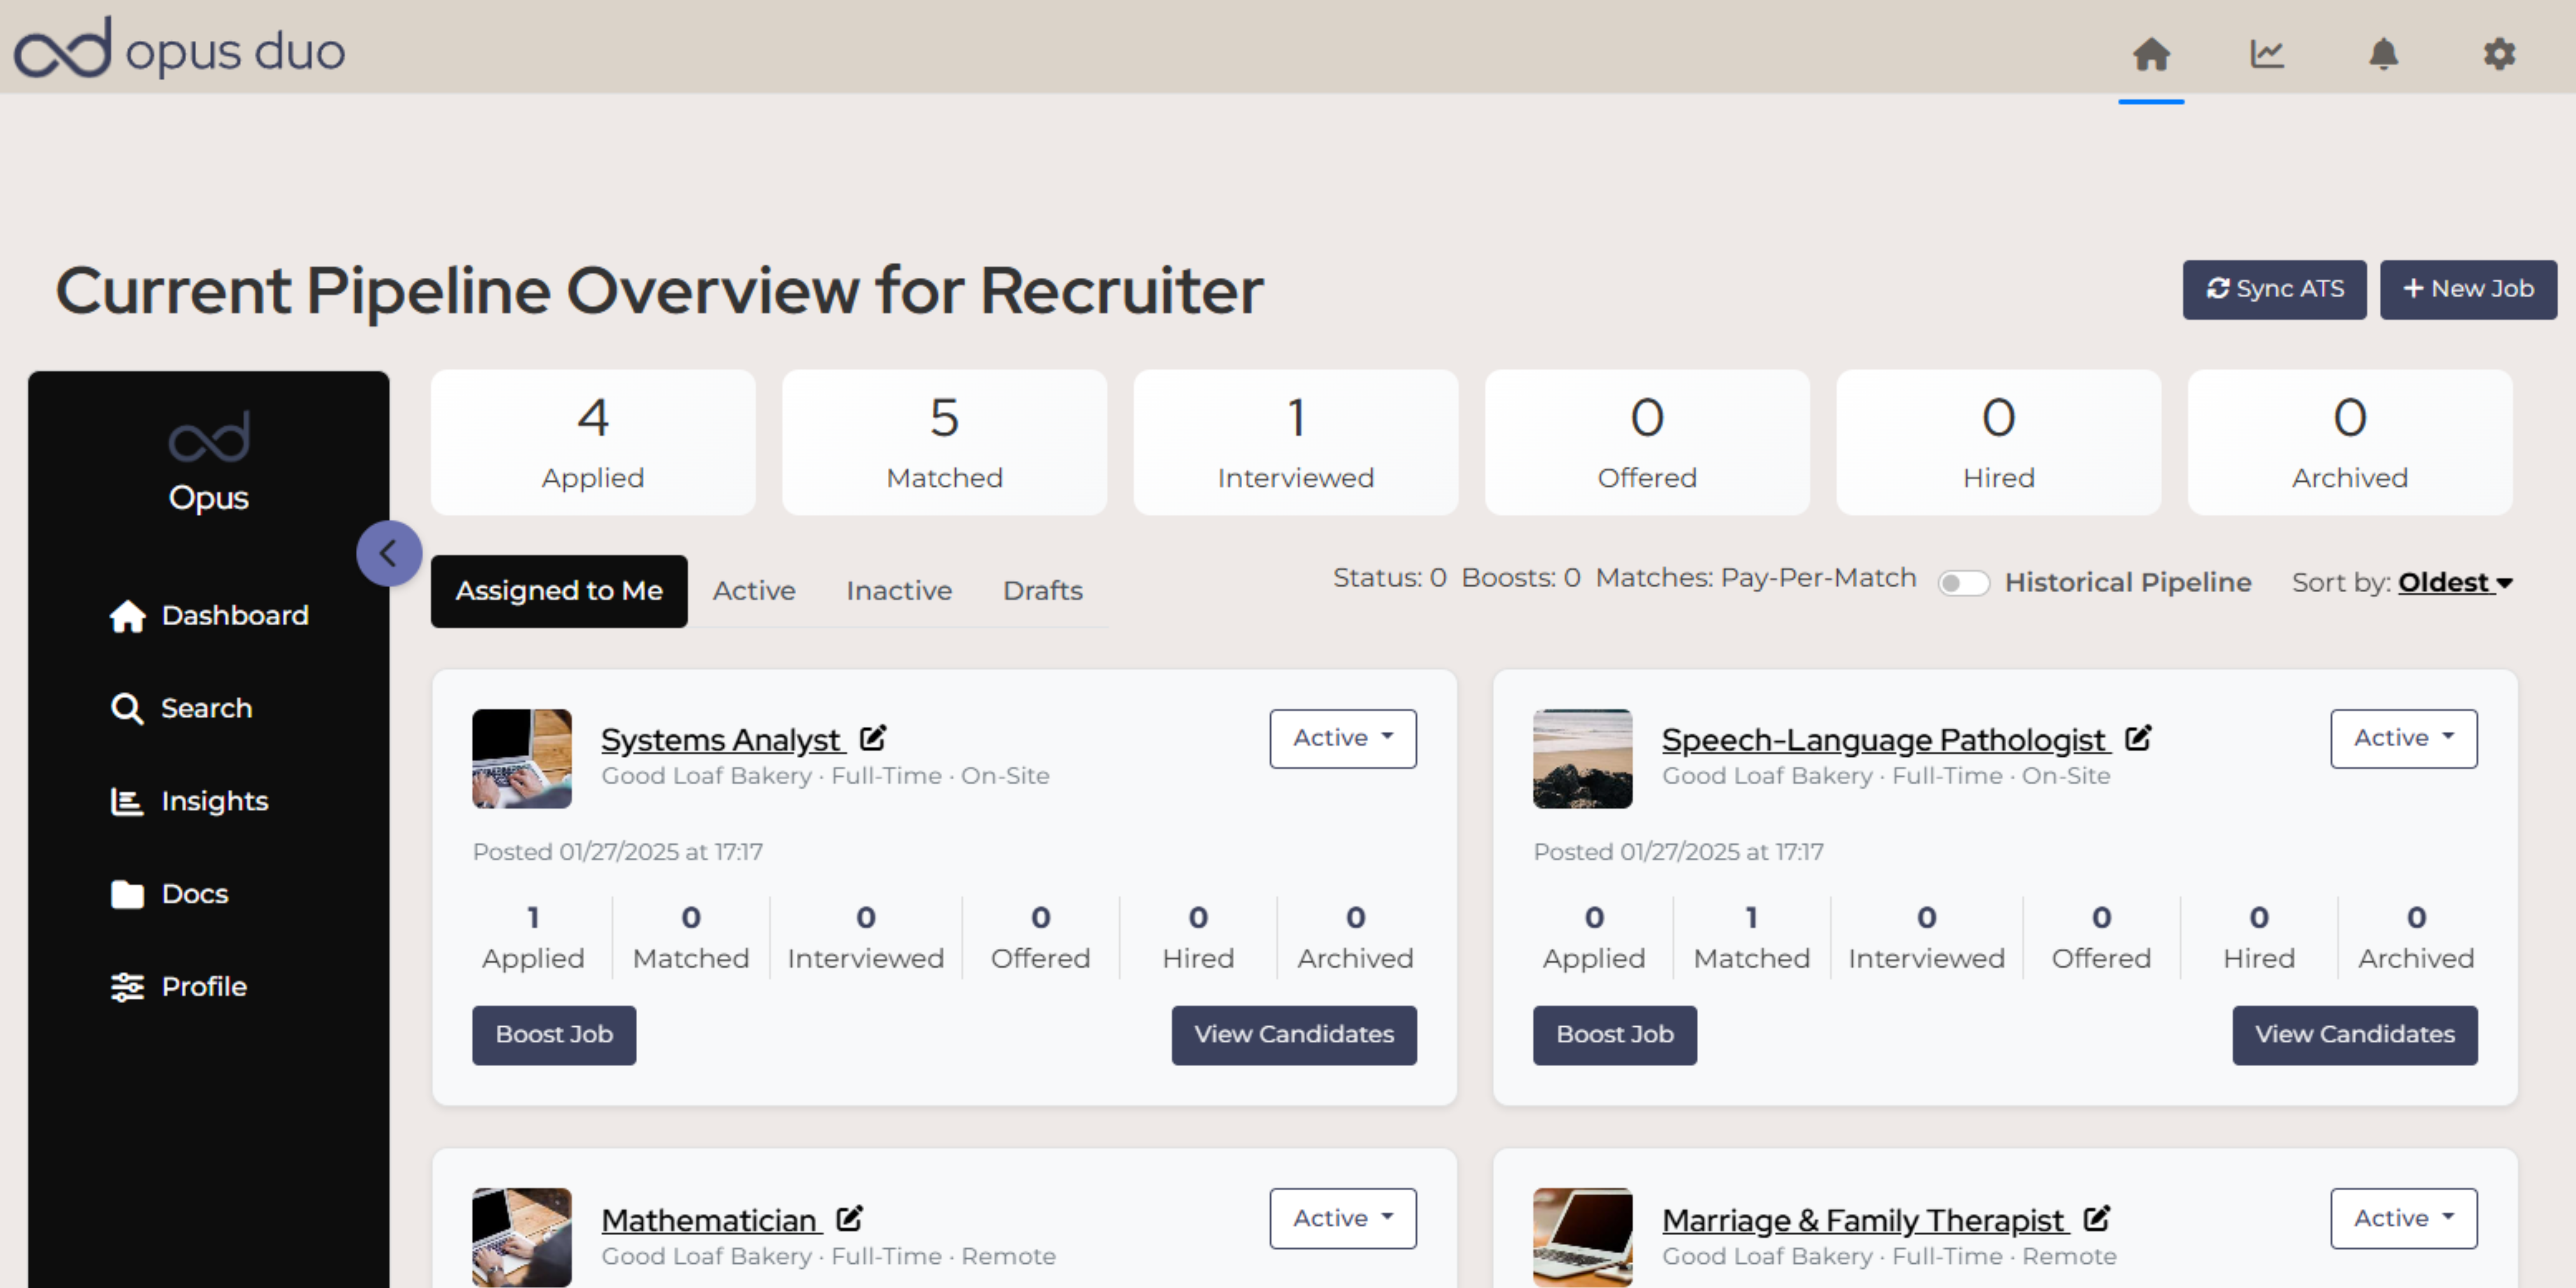Open Mathematician Active status dropdown
This screenshot has height=1288, width=2576.
tap(1342, 1218)
